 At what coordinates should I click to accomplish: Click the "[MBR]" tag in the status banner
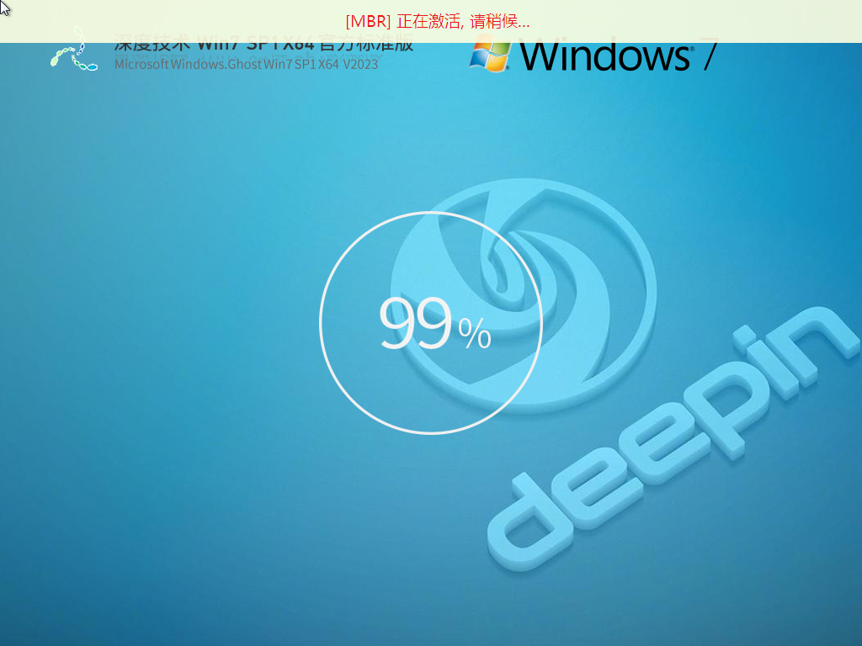tap(369, 21)
